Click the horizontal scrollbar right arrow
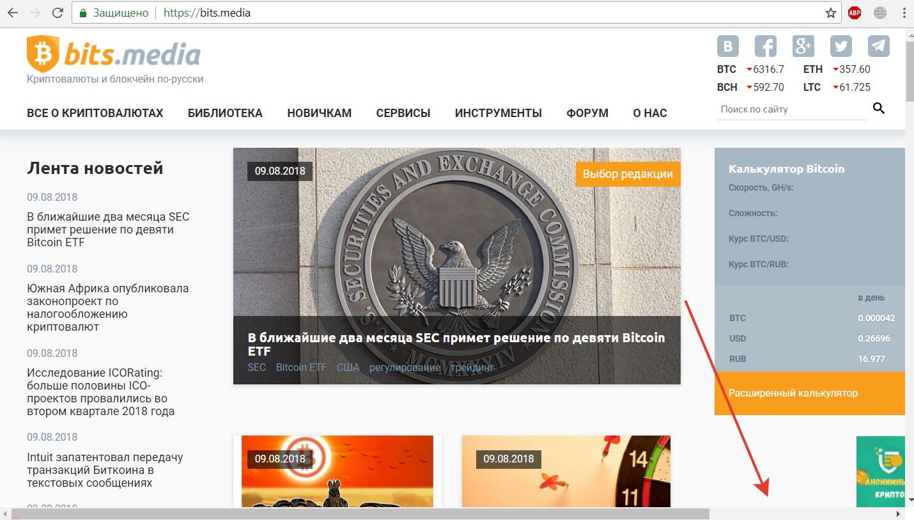The width and height of the screenshot is (914, 520). click(x=898, y=514)
